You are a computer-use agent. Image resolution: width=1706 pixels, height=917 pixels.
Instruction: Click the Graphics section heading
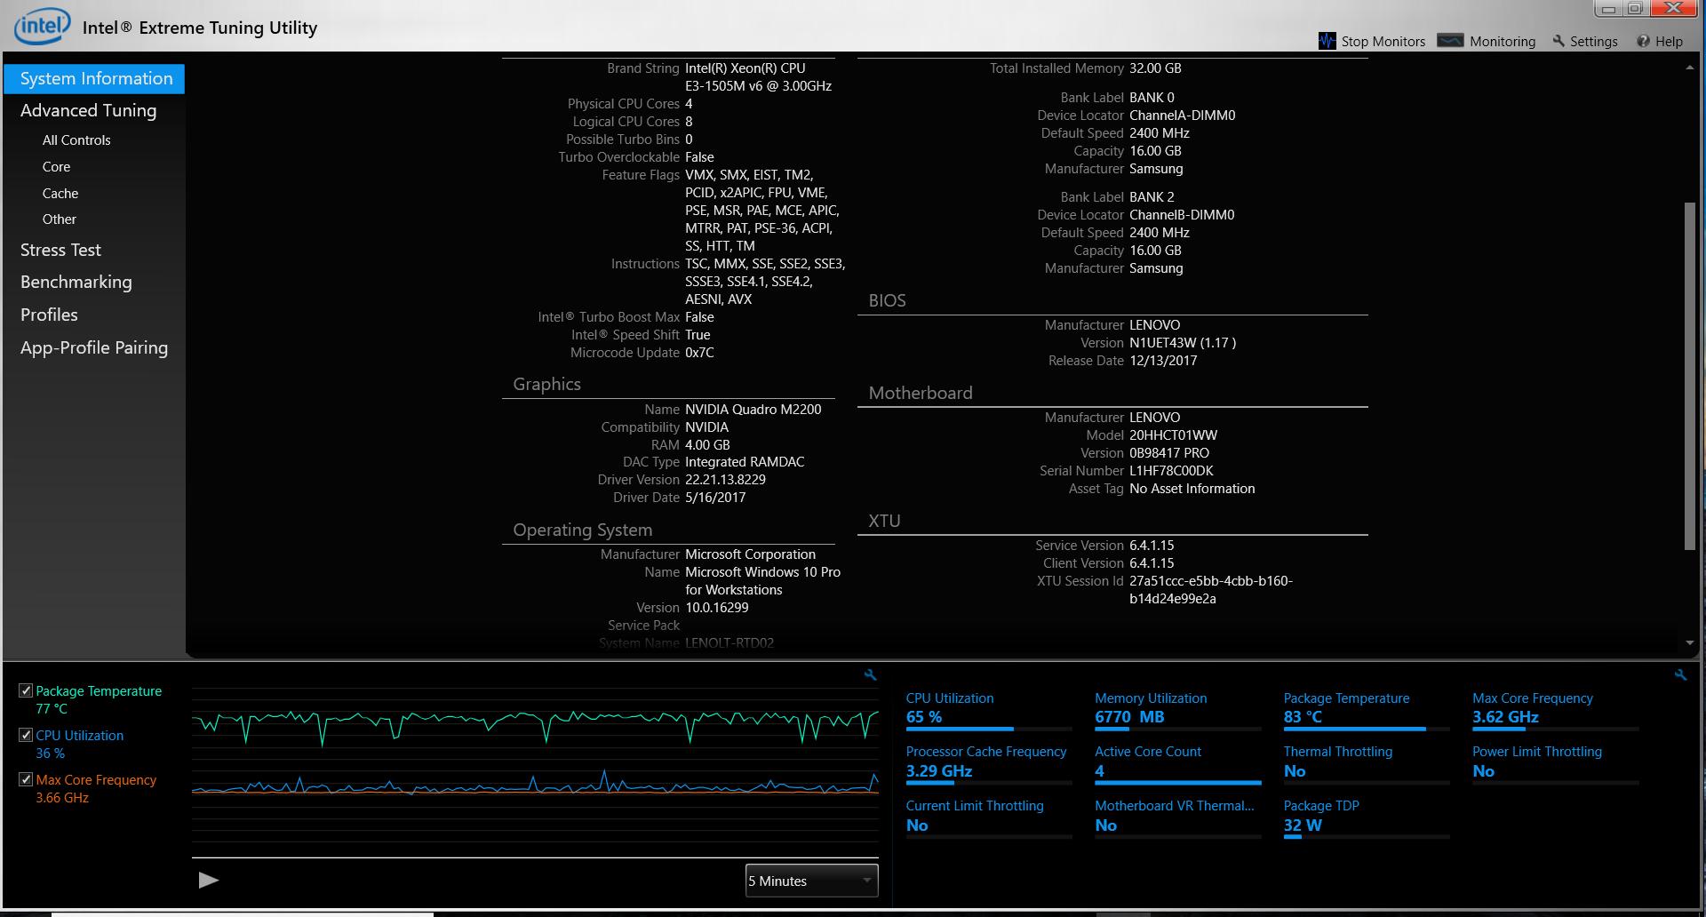click(546, 384)
